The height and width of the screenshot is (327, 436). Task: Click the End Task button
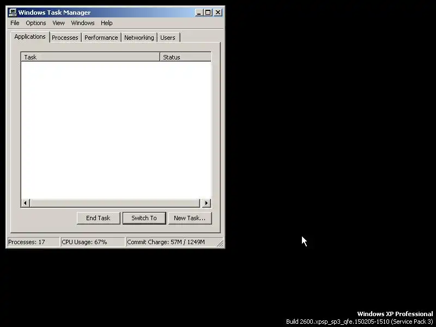tap(99, 218)
